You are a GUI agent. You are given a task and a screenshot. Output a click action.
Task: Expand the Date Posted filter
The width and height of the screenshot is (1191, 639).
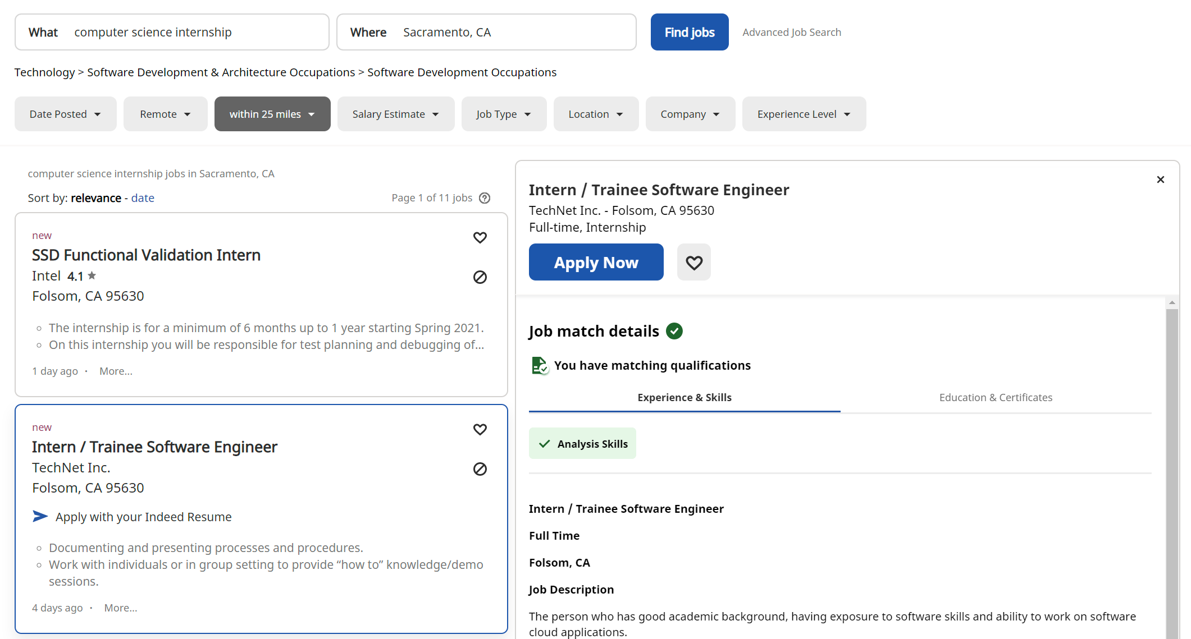(x=65, y=114)
